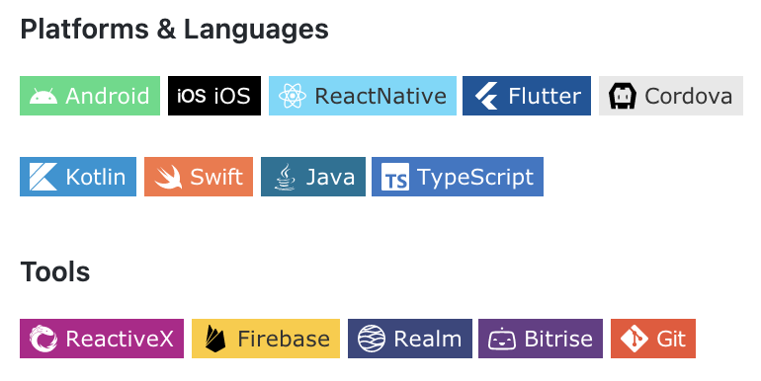Click the Kotlin K logo icon
This screenshot has width=761, height=381.
click(x=43, y=177)
